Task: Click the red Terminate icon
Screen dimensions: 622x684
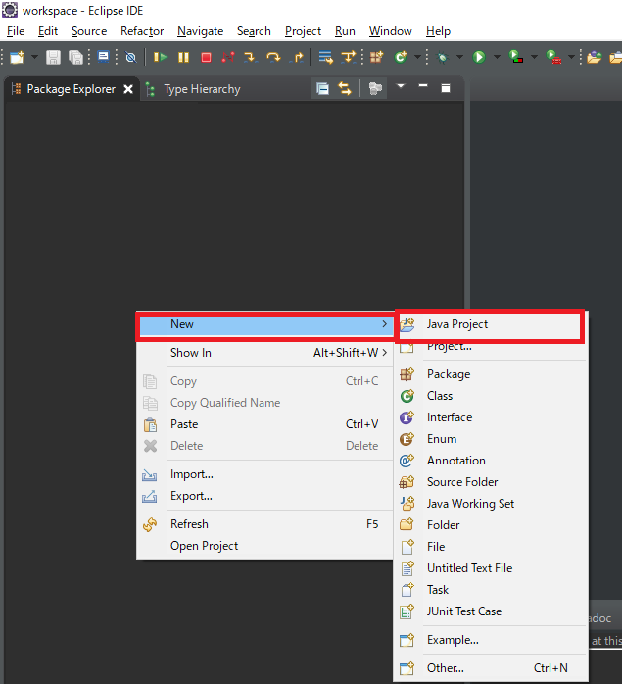Action: click(x=206, y=57)
